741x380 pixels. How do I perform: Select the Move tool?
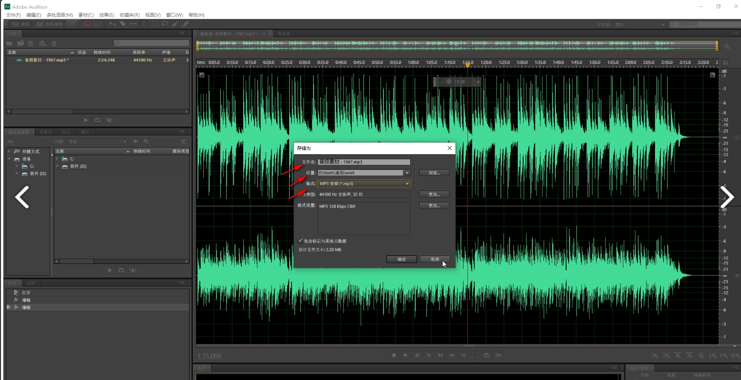coord(113,24)
